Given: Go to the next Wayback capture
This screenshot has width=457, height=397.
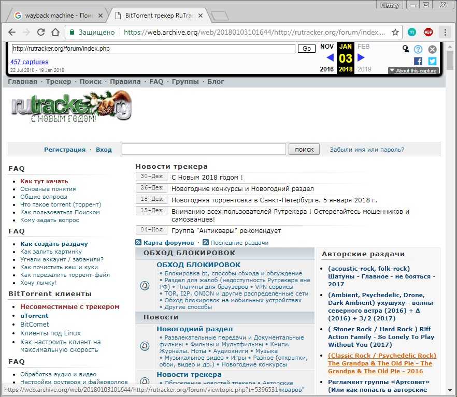Looking at the screenshot, I should (361, 57).
